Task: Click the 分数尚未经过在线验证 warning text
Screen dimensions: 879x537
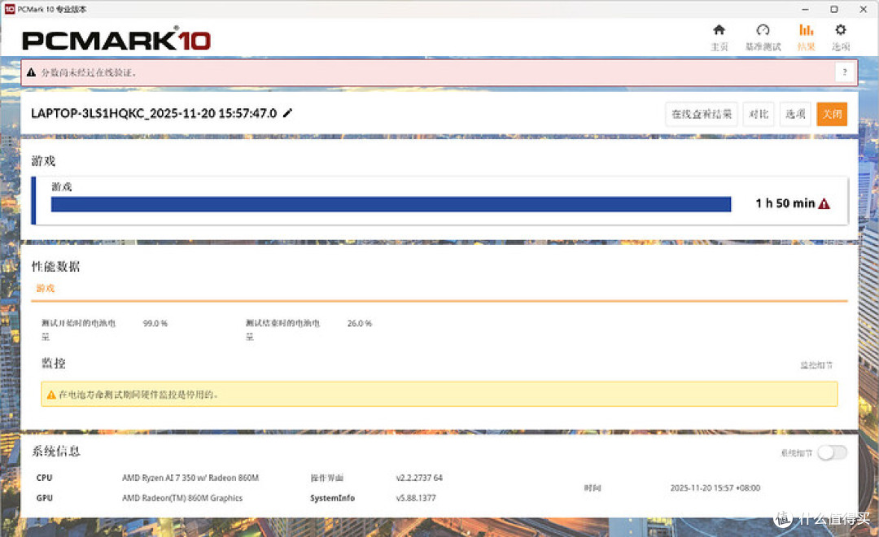Action: tap(89, 72)
